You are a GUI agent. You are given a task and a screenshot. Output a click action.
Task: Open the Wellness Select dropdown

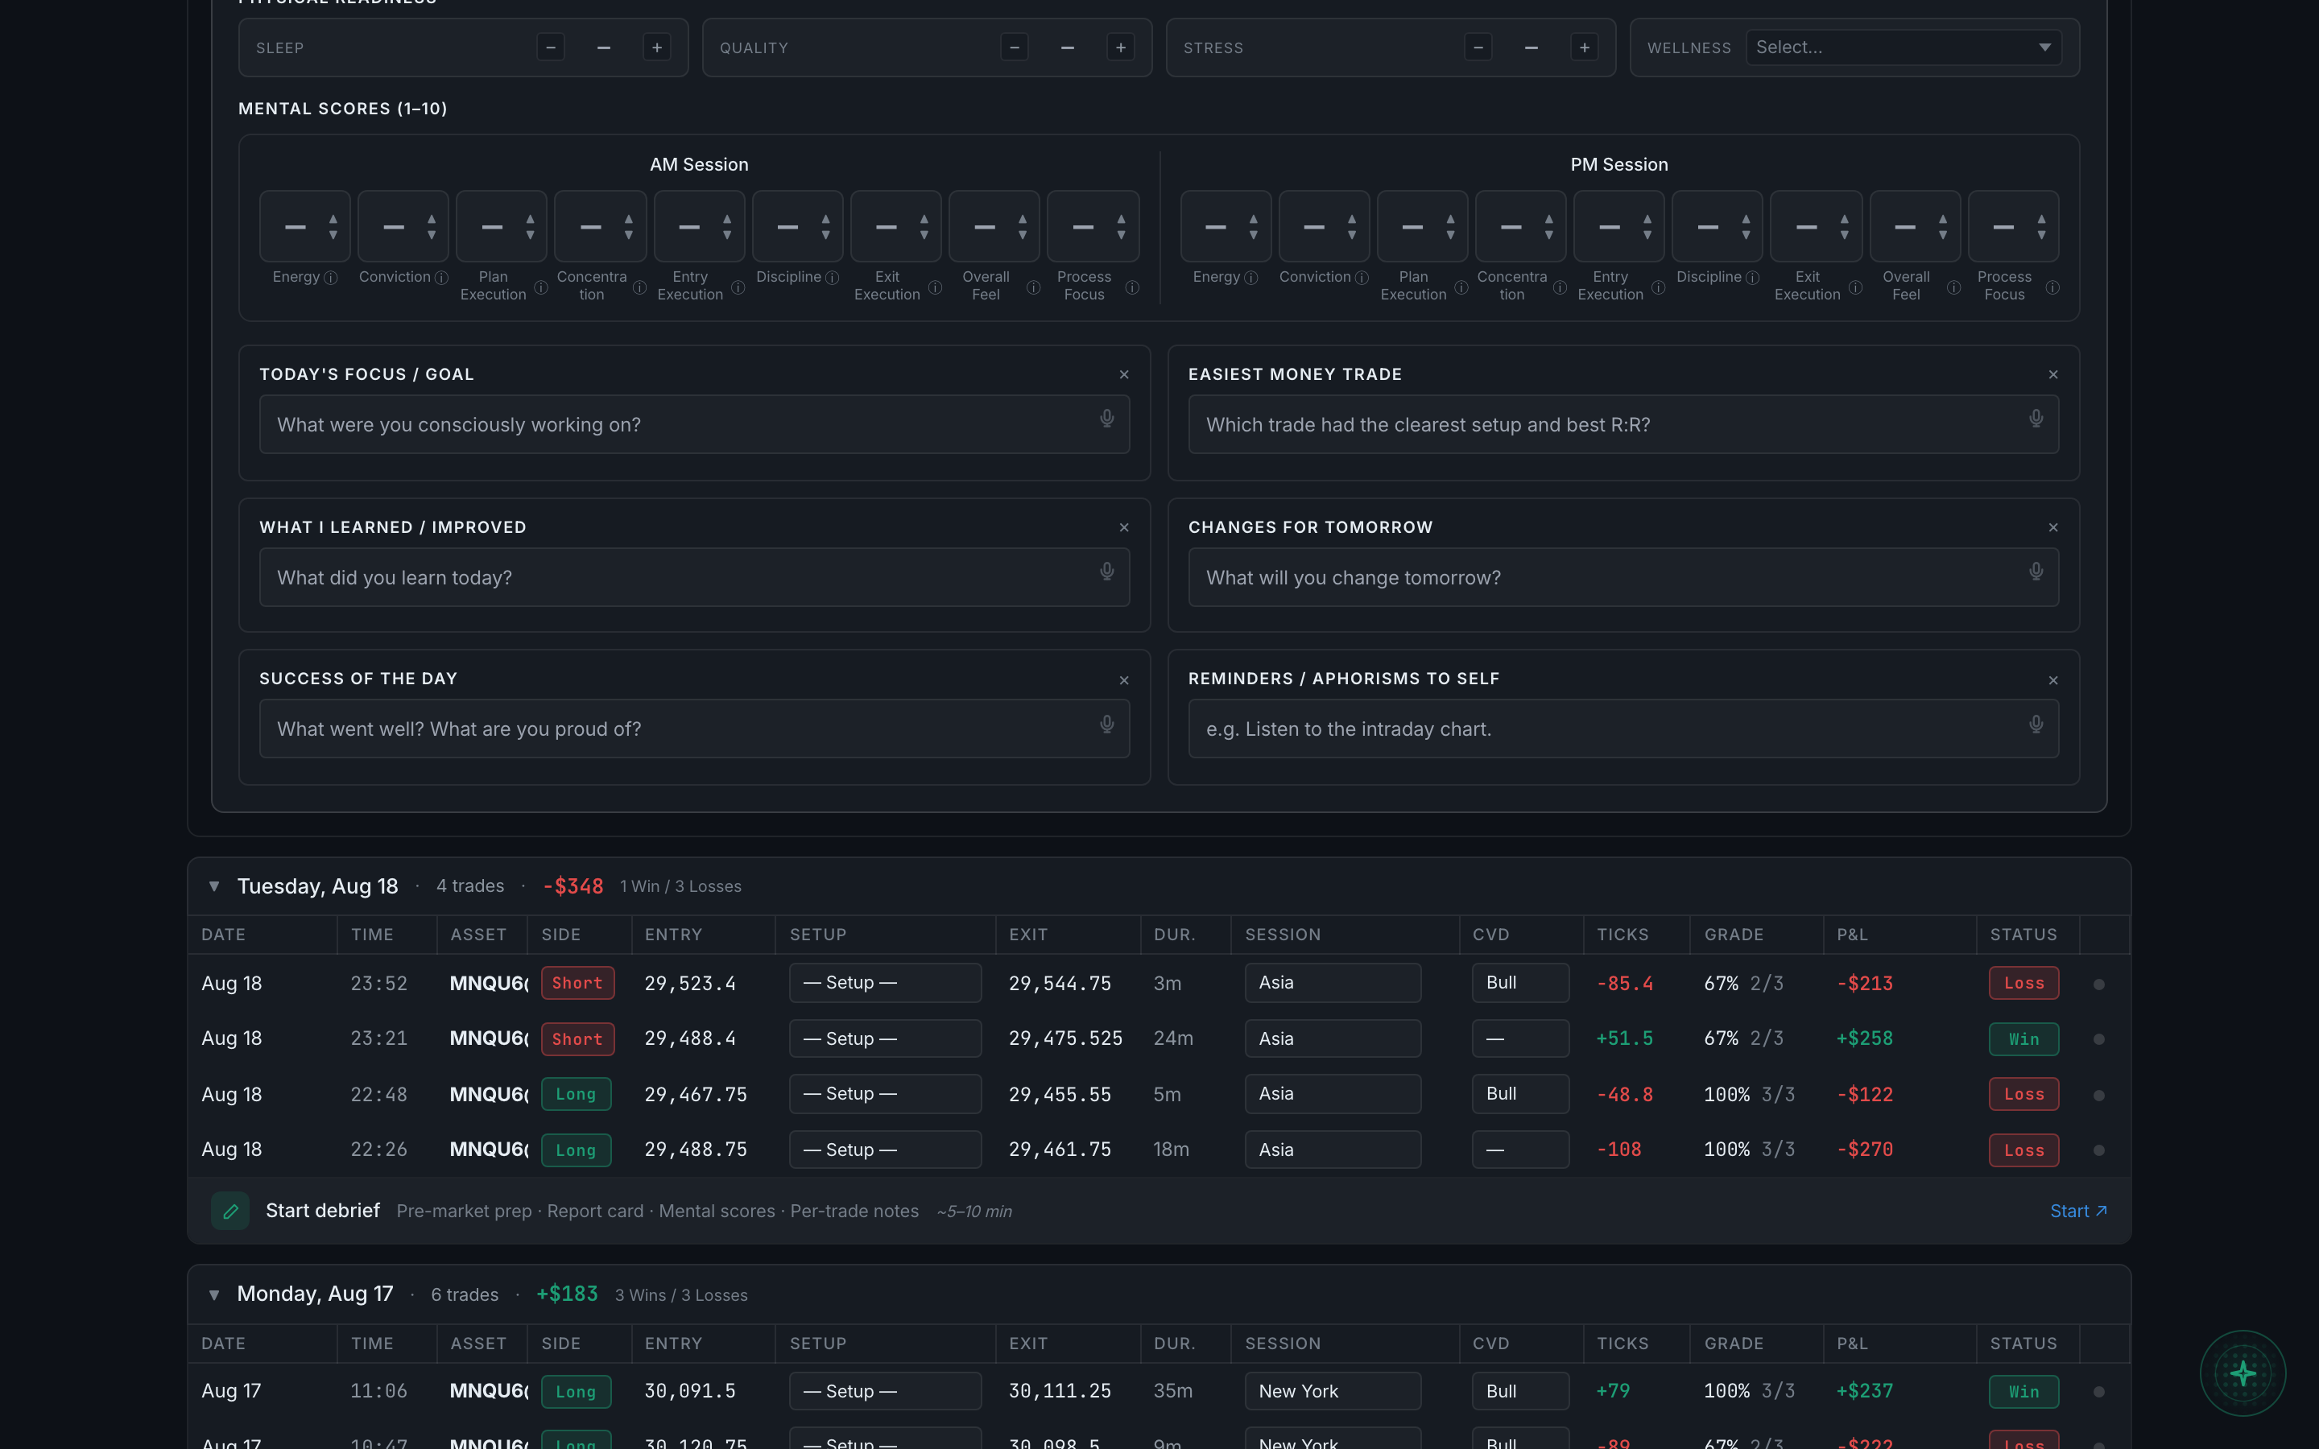point(1904,47)
